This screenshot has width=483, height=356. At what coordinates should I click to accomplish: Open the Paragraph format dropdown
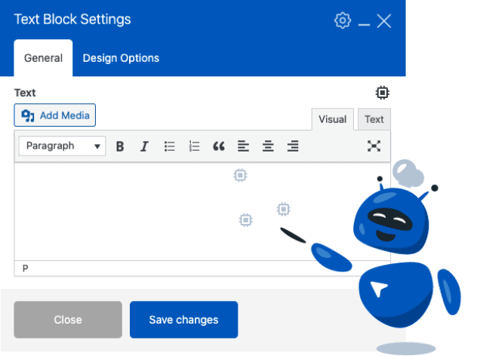click(63, 146)
